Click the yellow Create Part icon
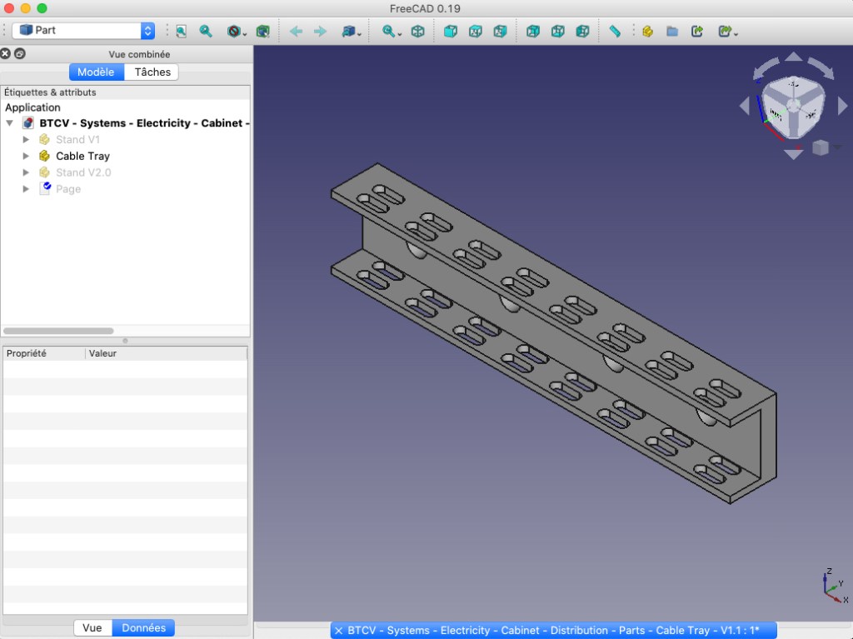The image size is (853, 639). tap(647, 31)
